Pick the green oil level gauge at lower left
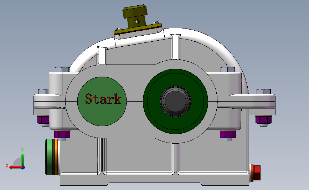This screenshot has height=190, width=309. tap(49, 157)
